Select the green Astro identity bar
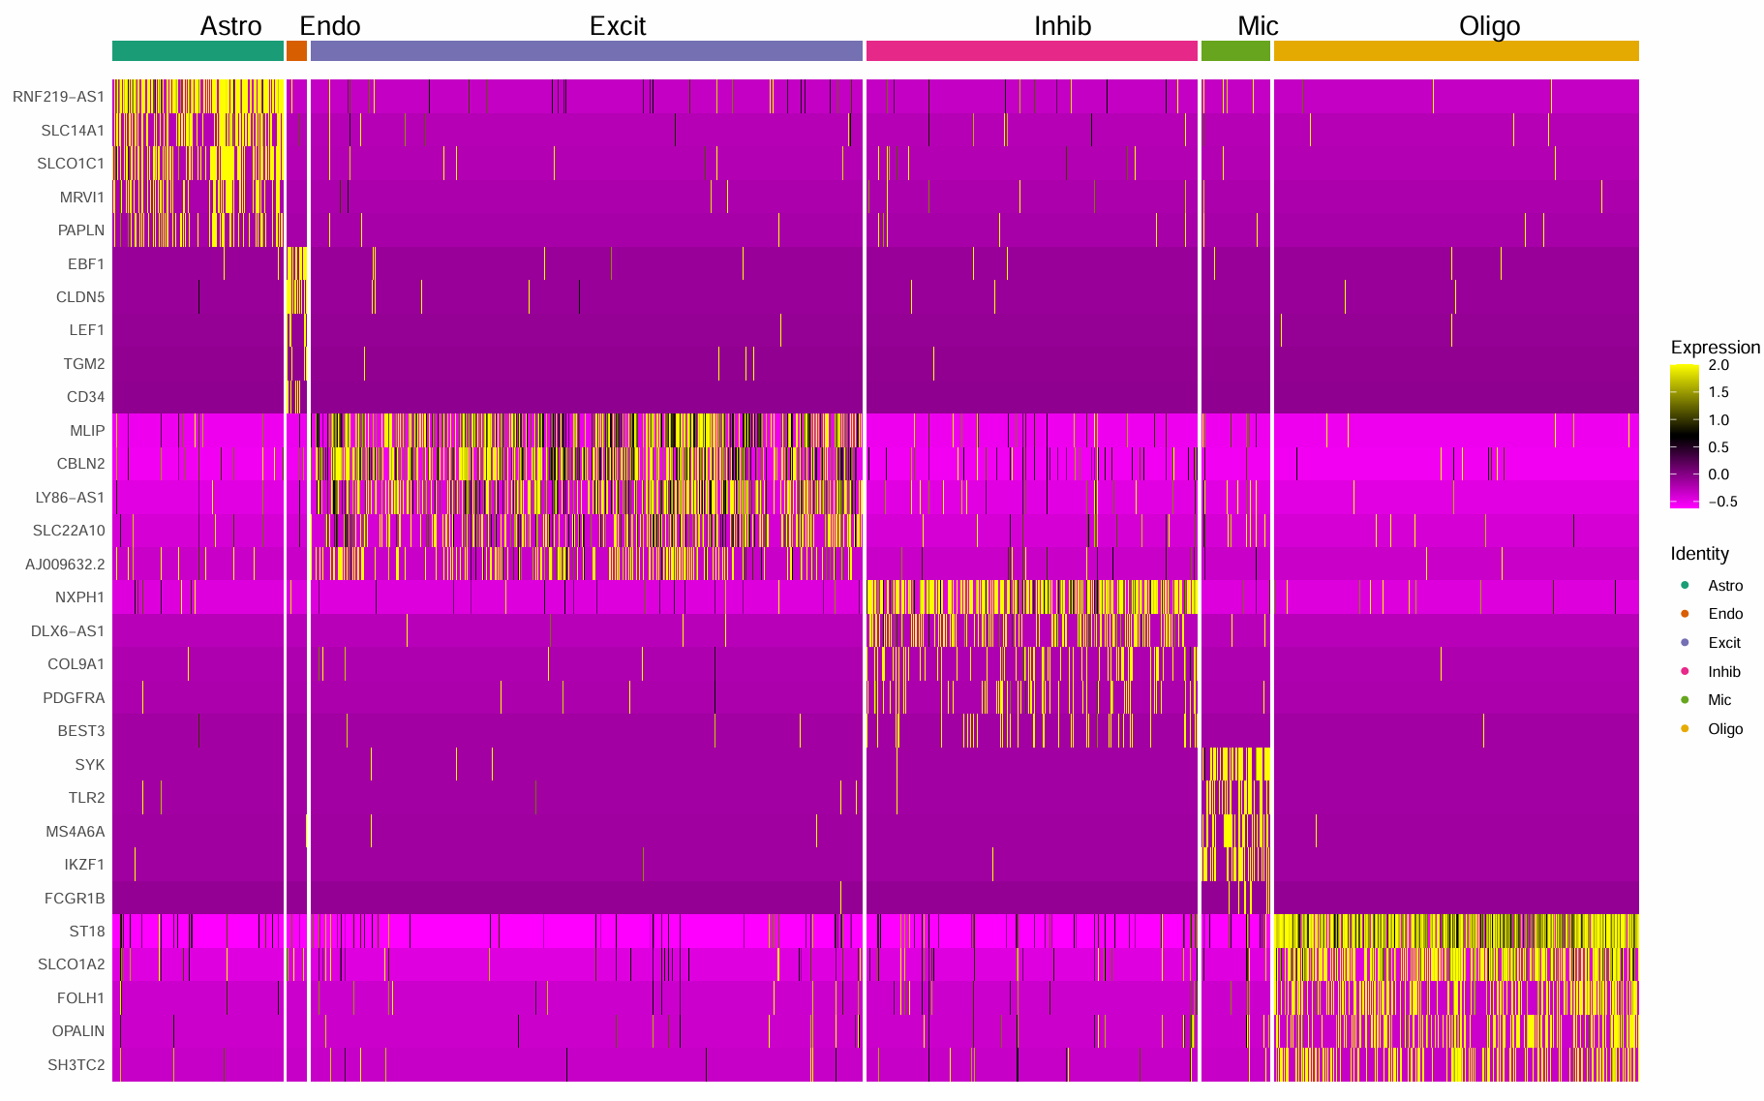This screenshot has width=1764, height=1101. (x=198, y=51)
